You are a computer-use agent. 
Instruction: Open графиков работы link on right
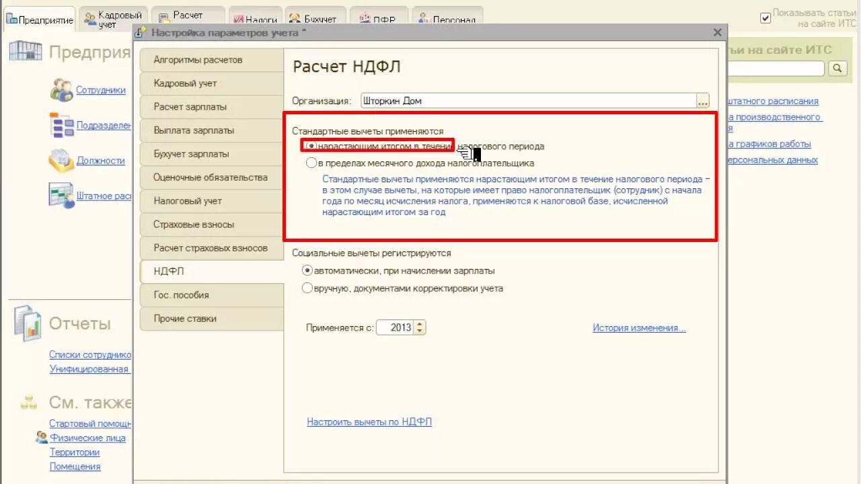tap(769, 144)
